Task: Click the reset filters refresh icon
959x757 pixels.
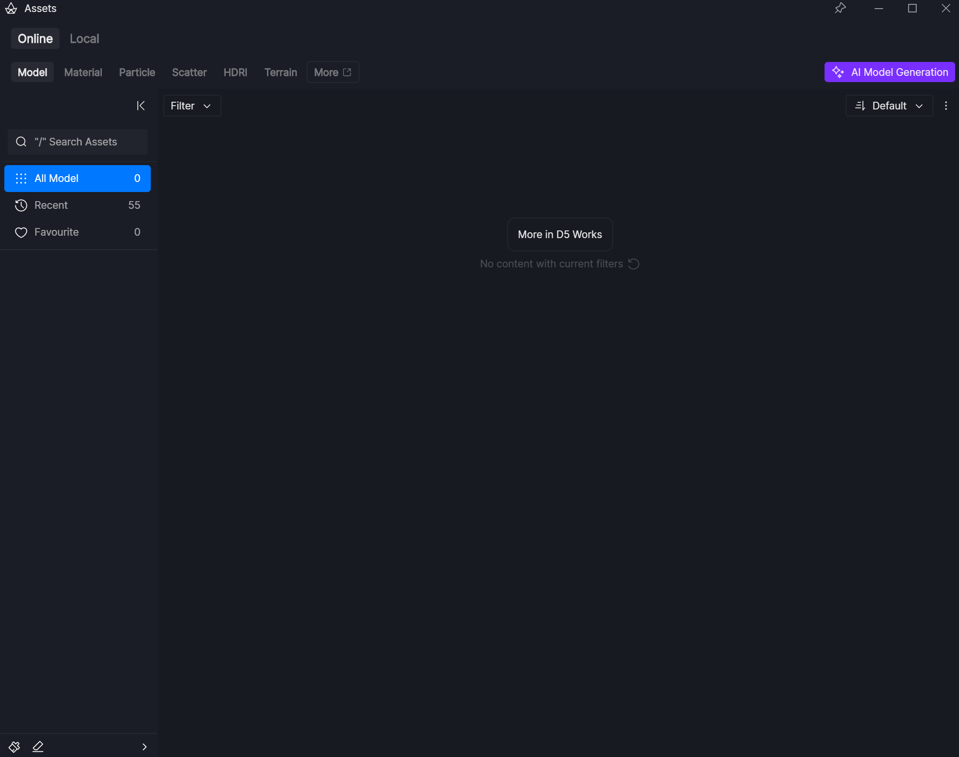Action: point(634,264)
